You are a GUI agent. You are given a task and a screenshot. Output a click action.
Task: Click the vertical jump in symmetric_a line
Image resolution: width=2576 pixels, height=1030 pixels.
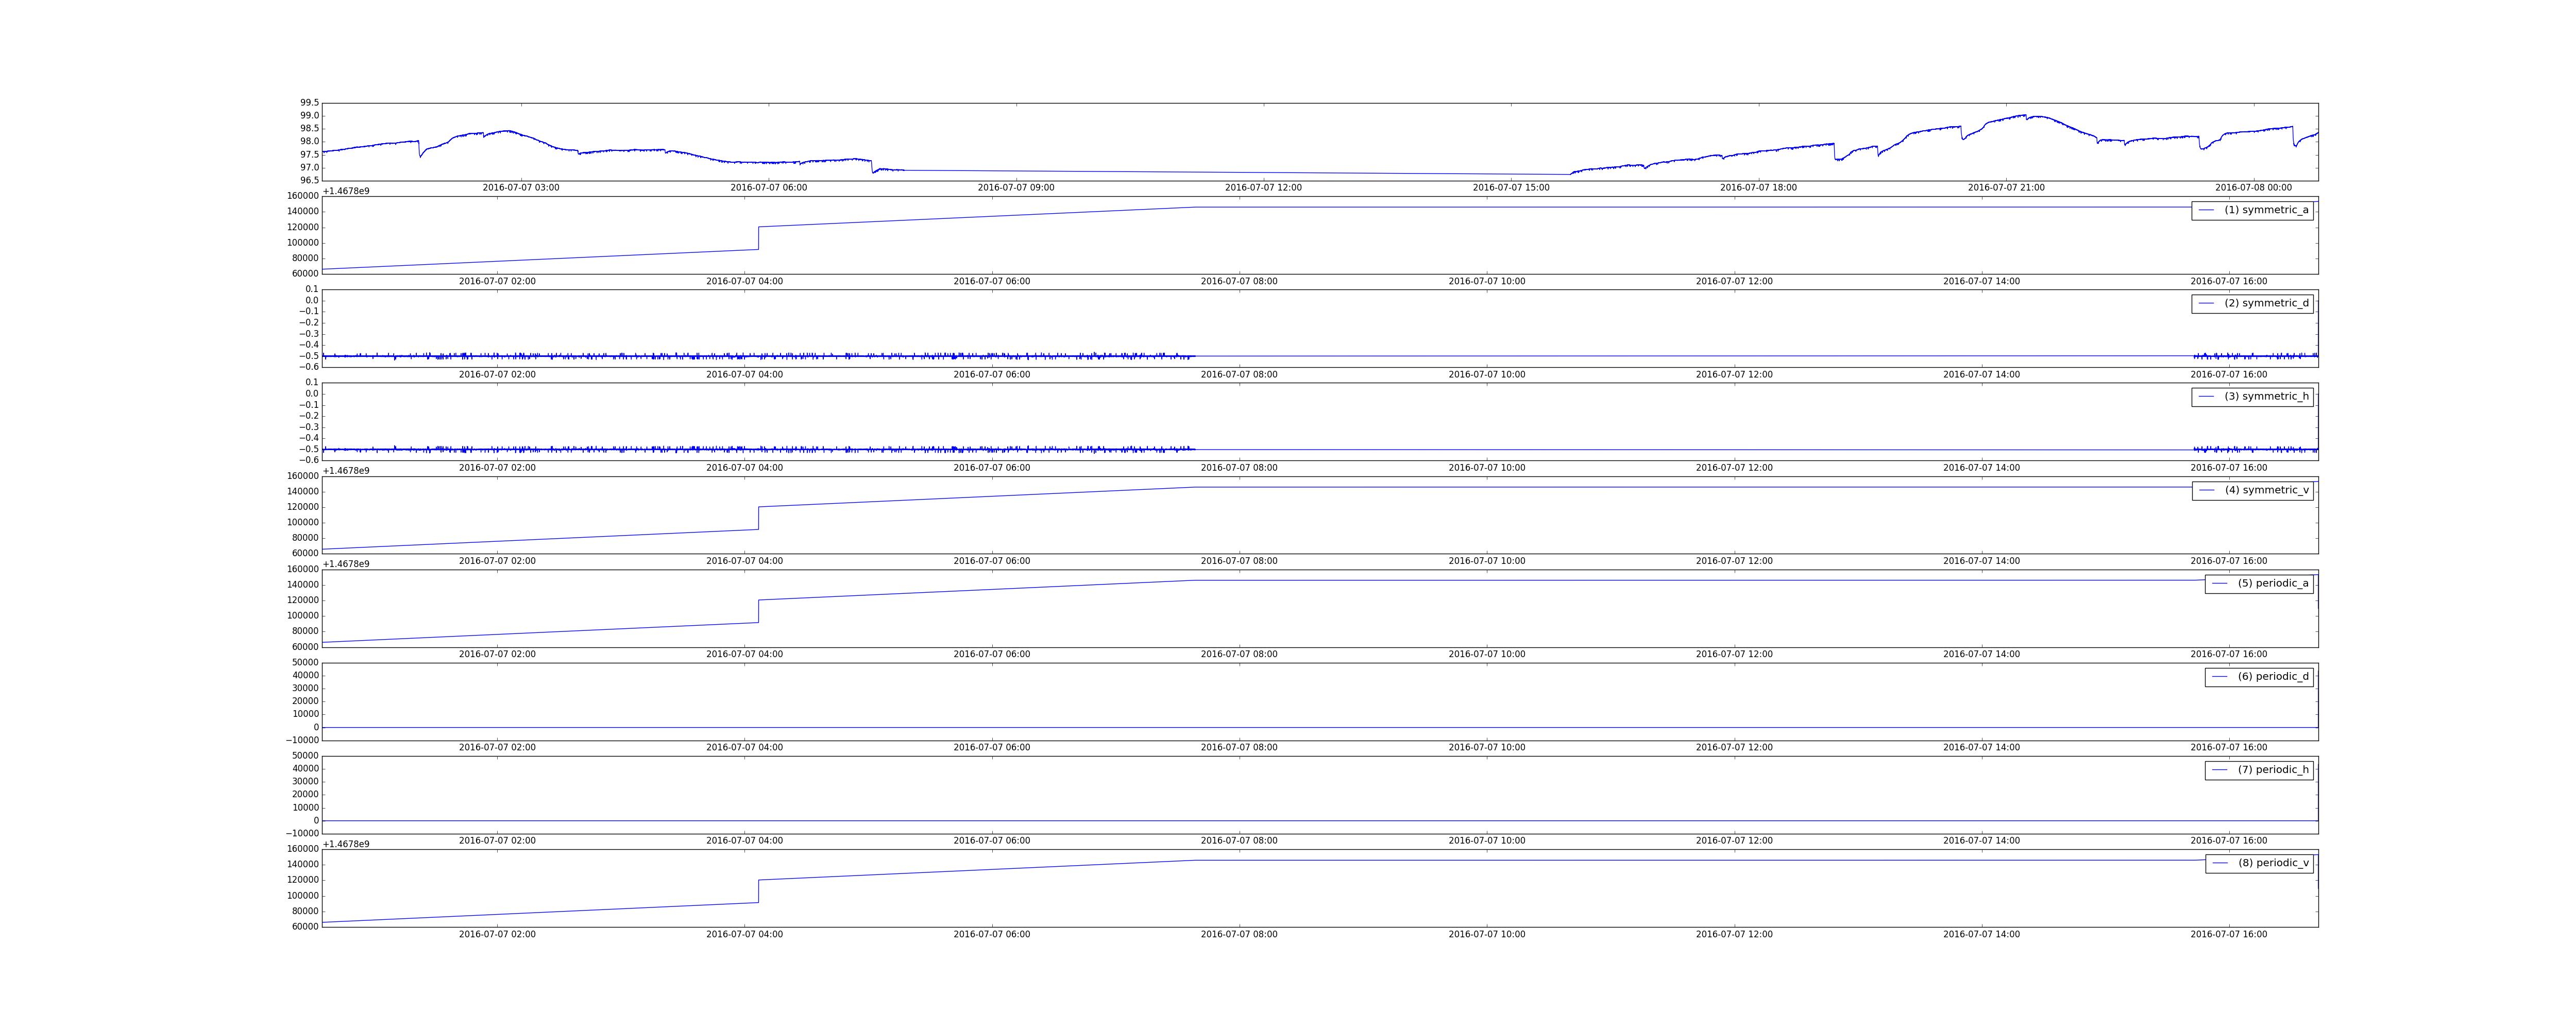pos(759,238)
